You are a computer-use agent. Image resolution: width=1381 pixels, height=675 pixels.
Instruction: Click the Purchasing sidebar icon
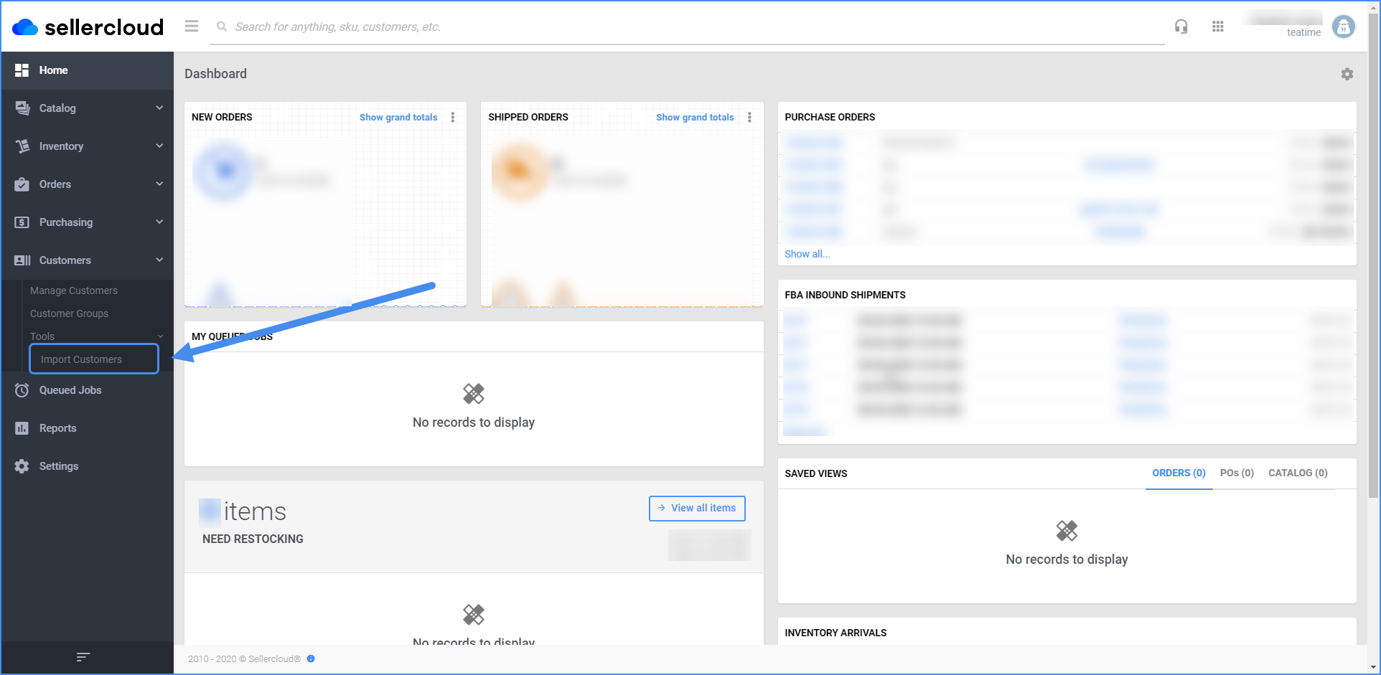22,222
